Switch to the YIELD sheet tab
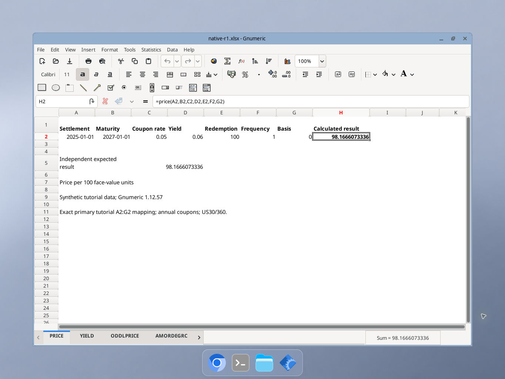Image resolution: width=505 pixels, height=379 pixels. [x=87, y=336]
